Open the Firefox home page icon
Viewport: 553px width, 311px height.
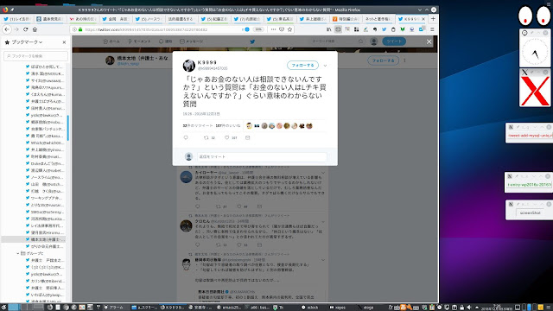coord(35,29)
